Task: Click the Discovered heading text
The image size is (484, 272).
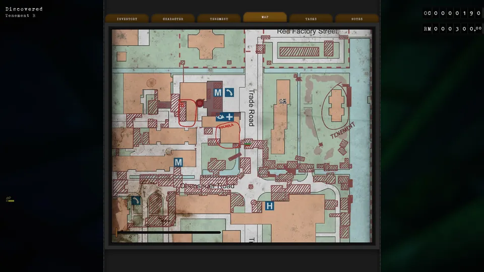Action: point(24,9)
